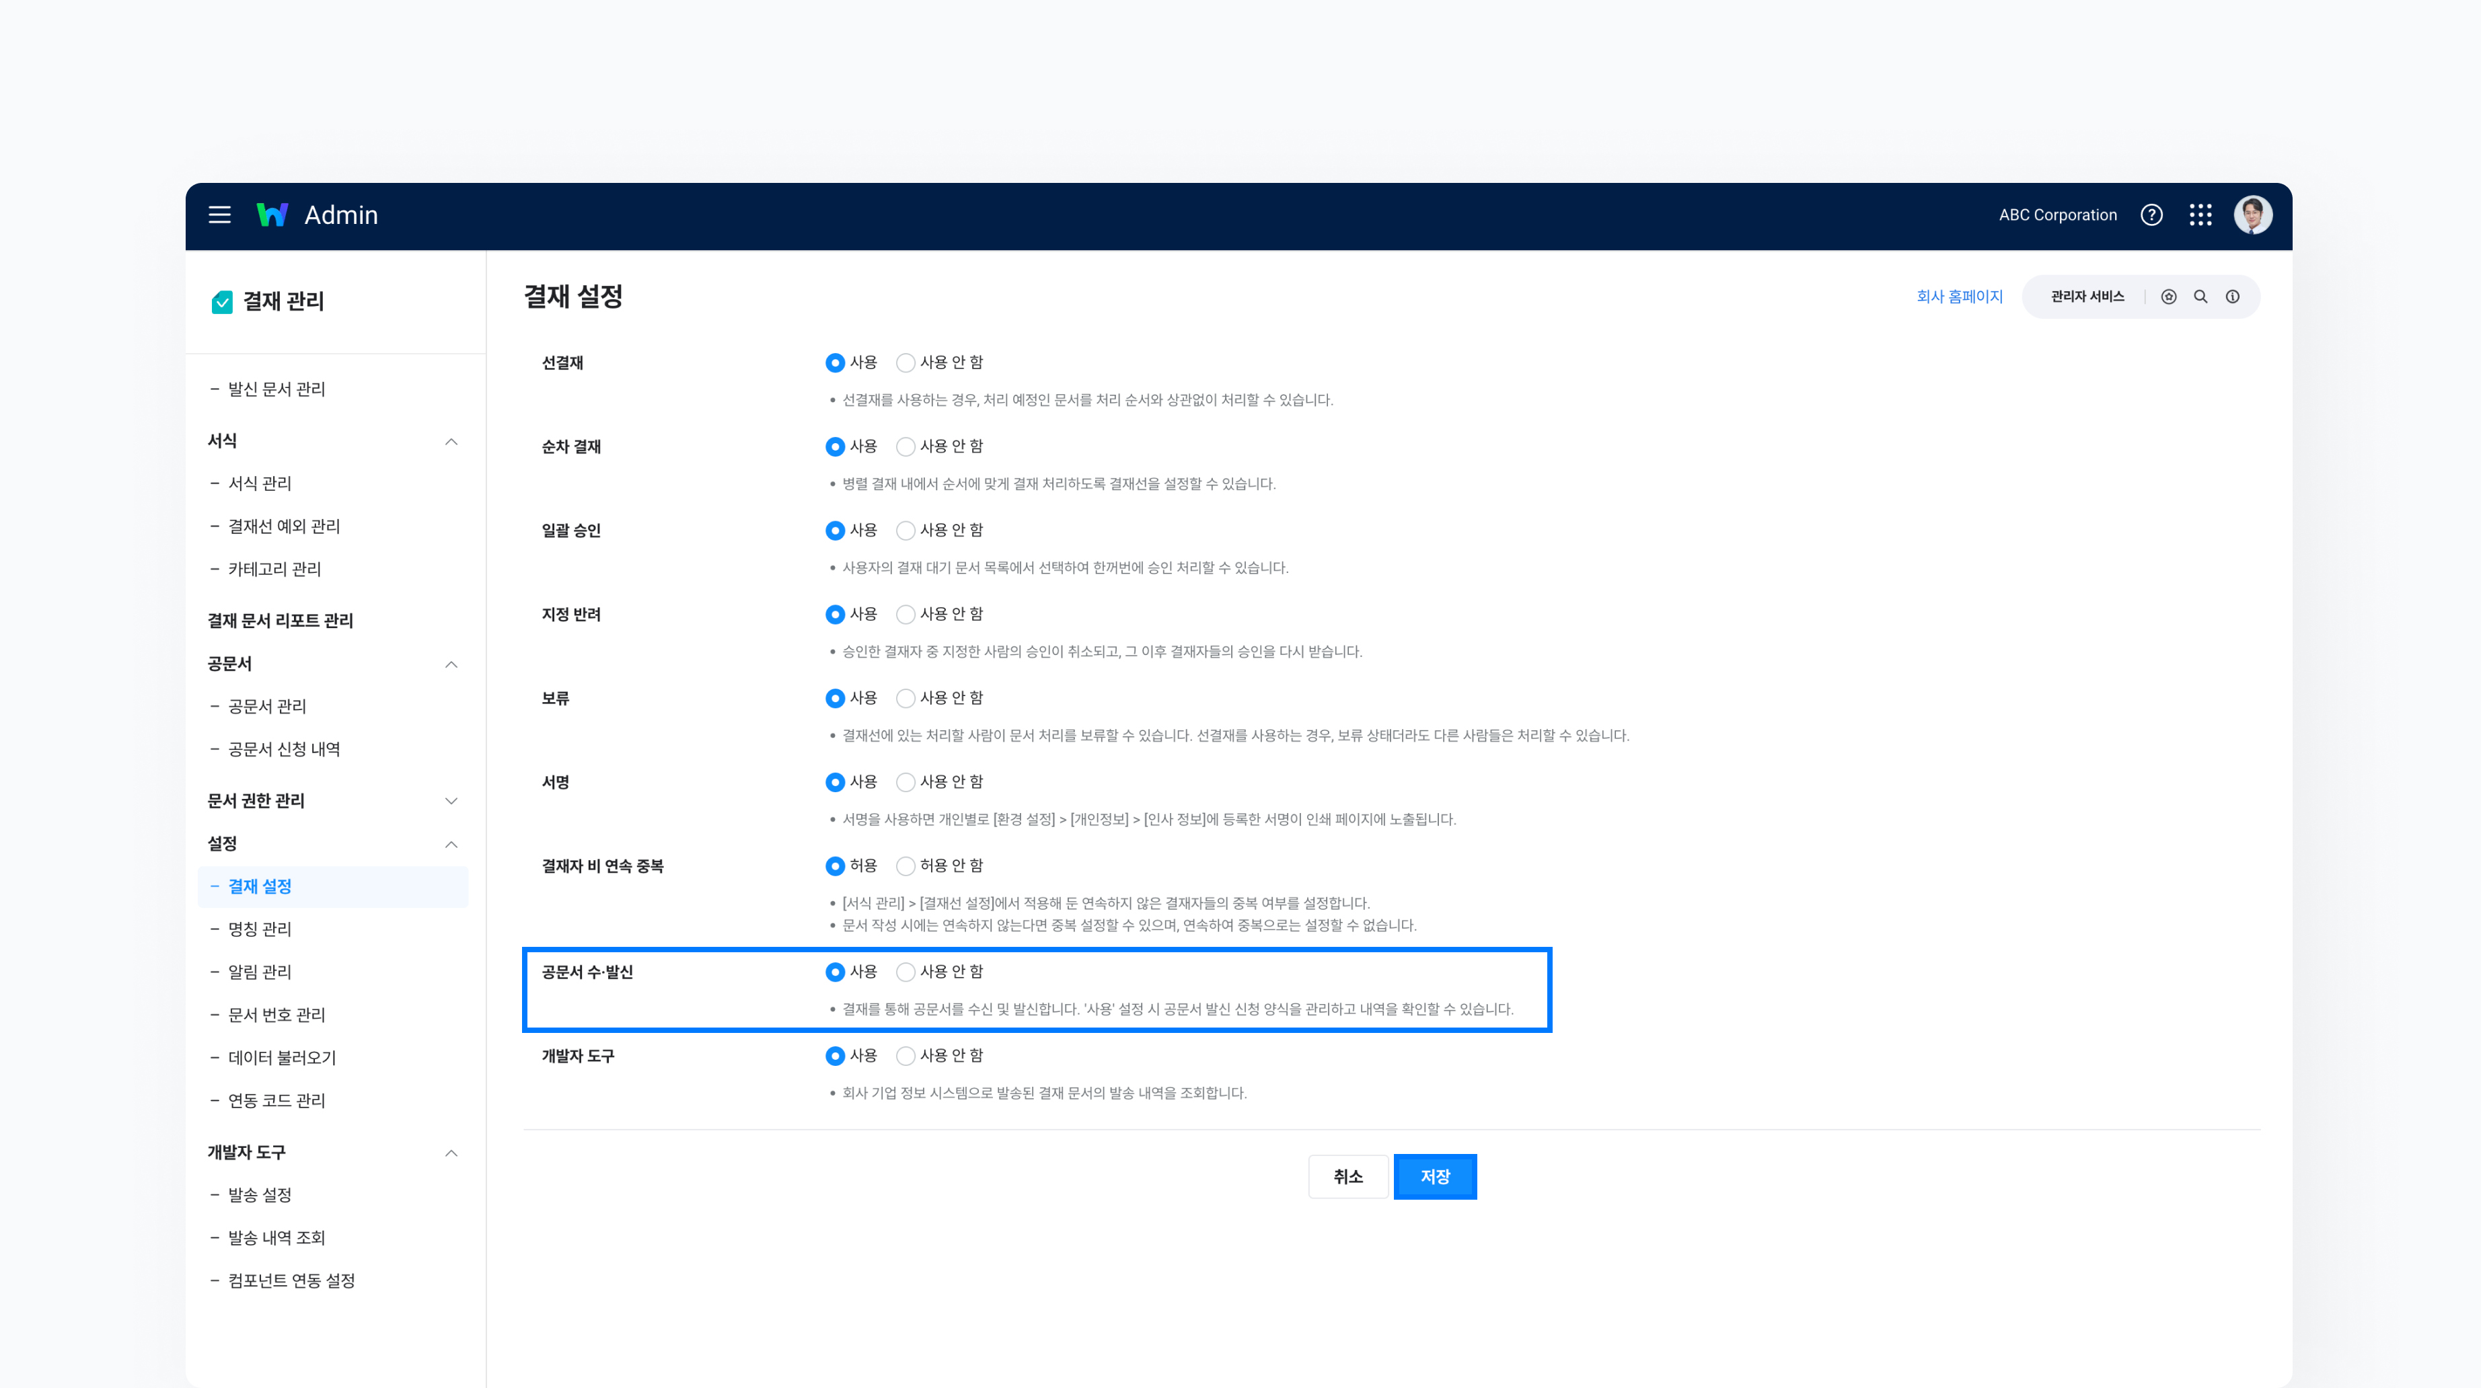Screen dimensions: 2481x1388
Task: Select 허용 안 함 for 결재자 비 연속 중복
Action: click(905, 866)
